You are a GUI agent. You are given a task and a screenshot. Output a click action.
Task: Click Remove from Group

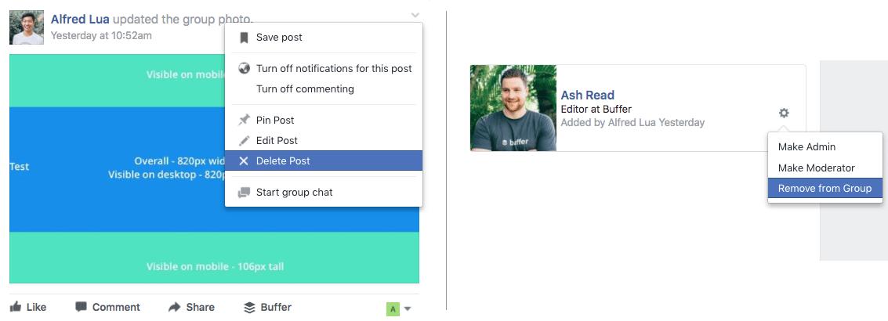coord(825,188)
